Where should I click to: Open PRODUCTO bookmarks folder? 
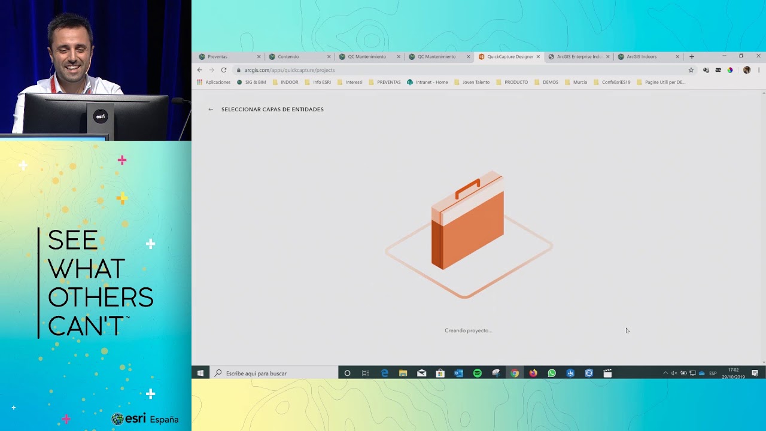[x=512, y=82]
